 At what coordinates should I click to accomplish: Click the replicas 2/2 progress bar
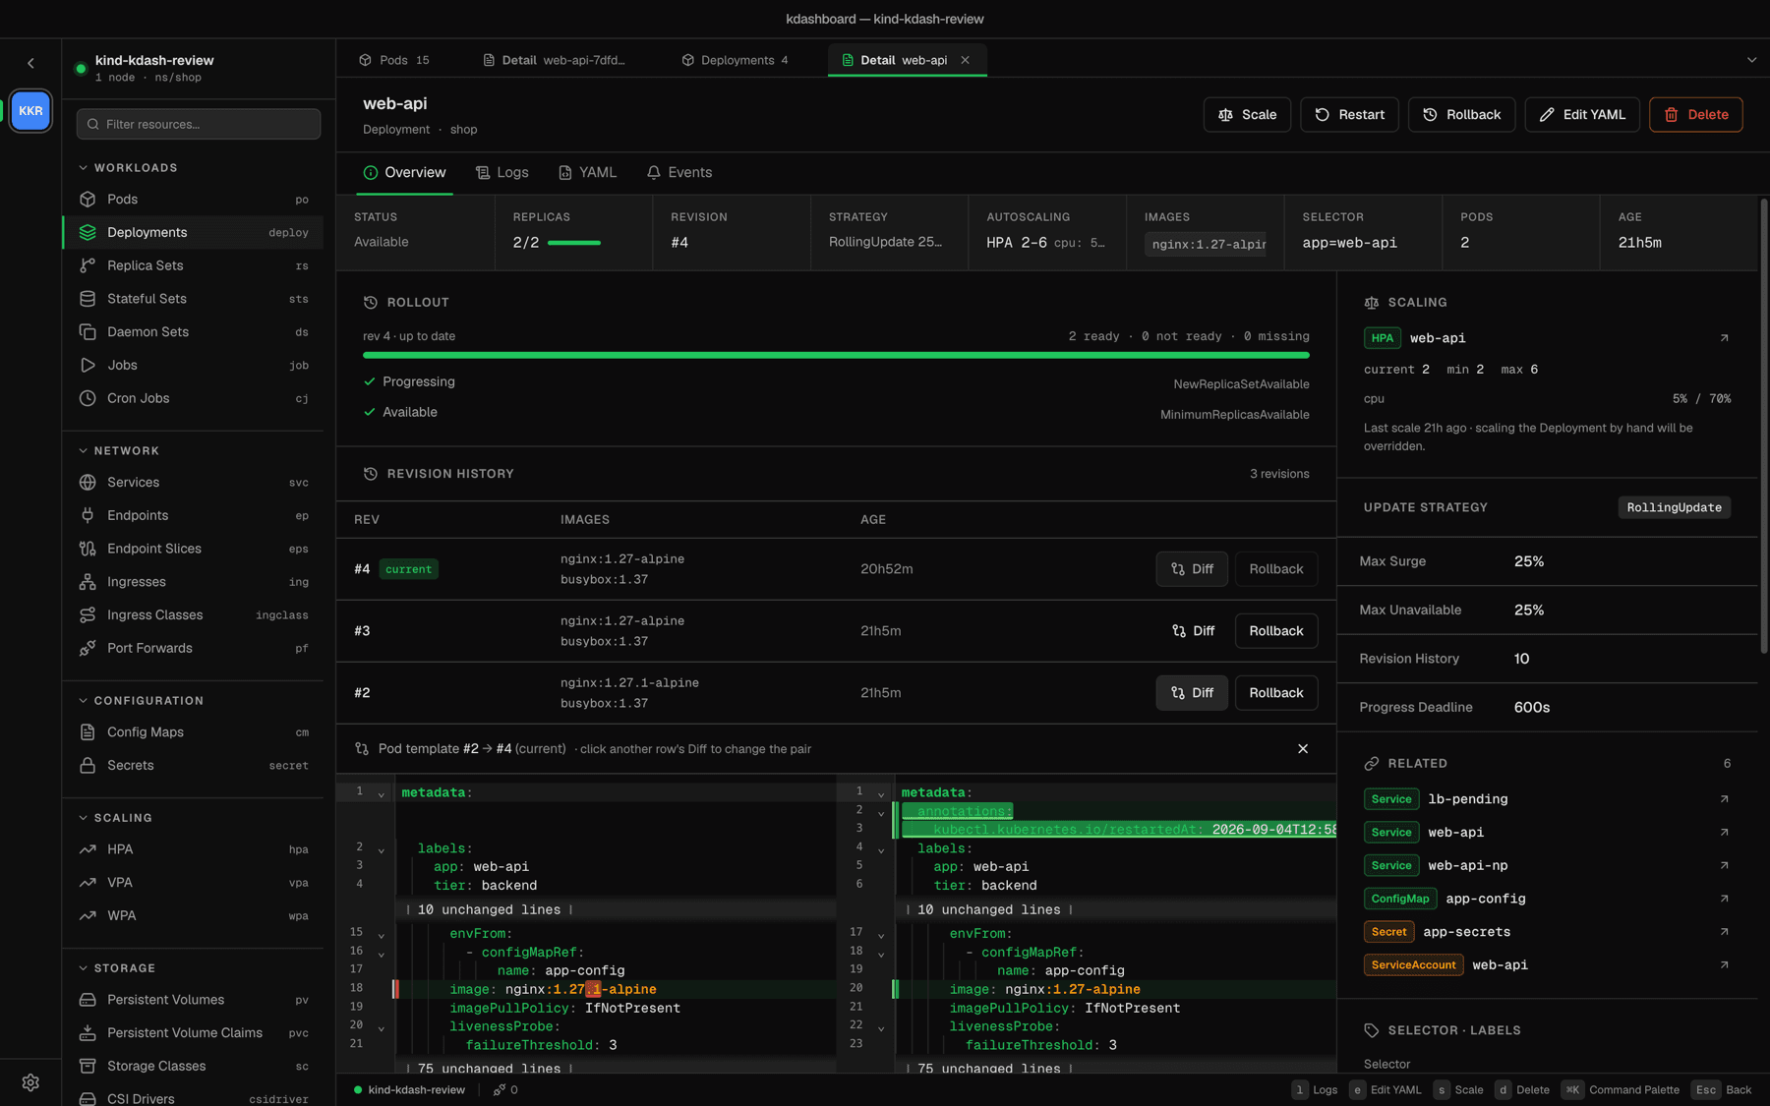[x=574, y=243]
